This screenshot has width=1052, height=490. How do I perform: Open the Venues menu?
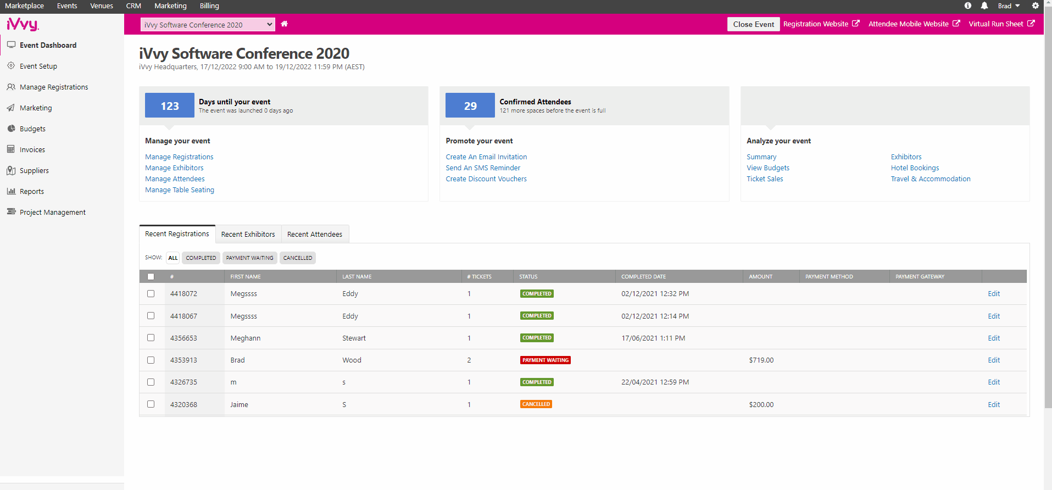tap(102, 5)
